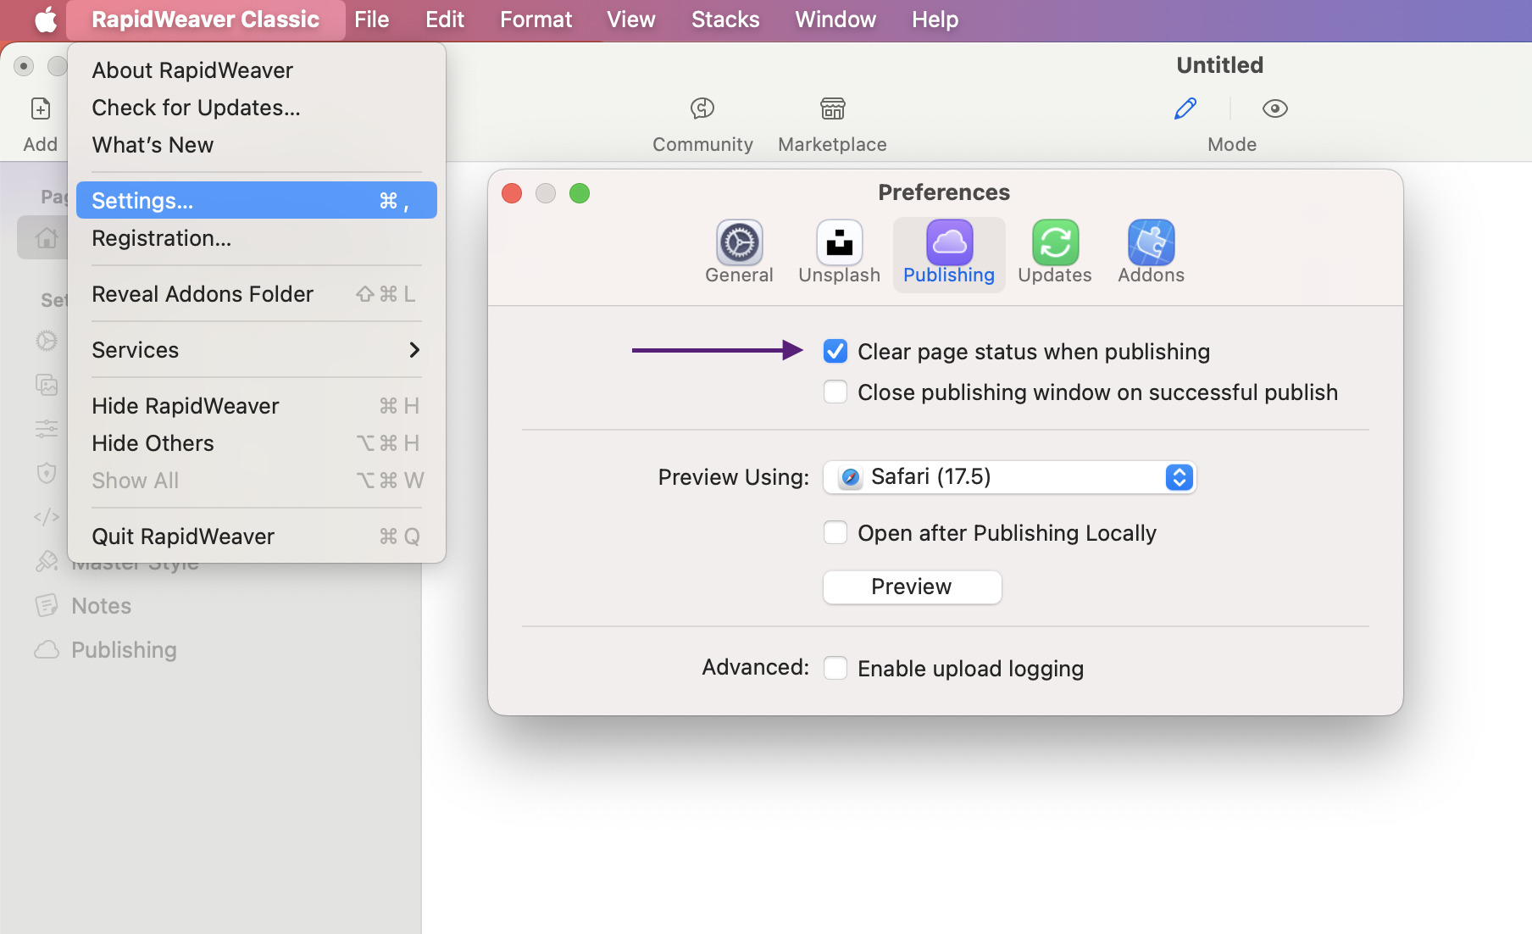Screen dimensions: 1532x934
Task: Open the Marketplace toolbar icon
Action: 832,108
